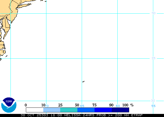Click the longitude 65 label

82,106
